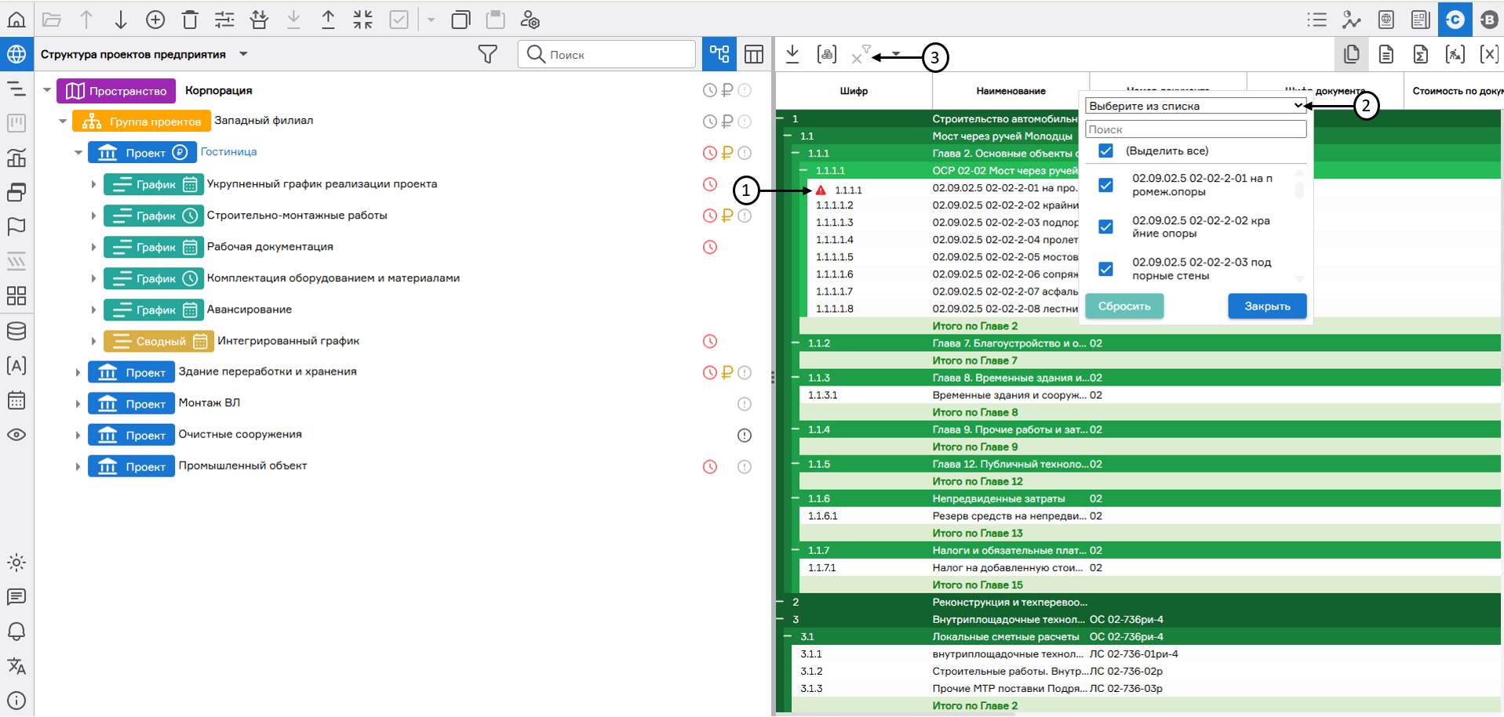Click the bell notifications icon in sidebar
Image resolution: width=1504 pixels, height=717 pixels.
point(16,632)
